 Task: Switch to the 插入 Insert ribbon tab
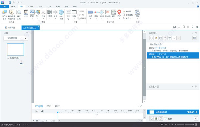(x=22, y=7)
